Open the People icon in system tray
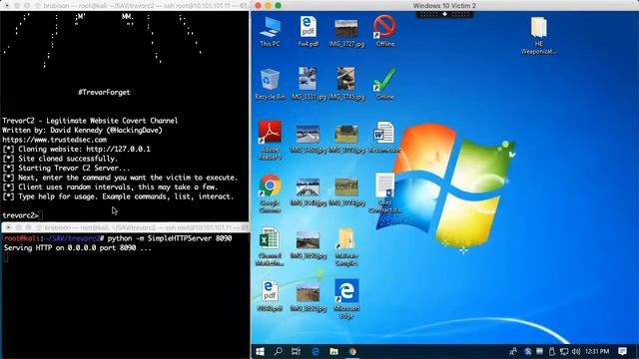 click(513, 351)
